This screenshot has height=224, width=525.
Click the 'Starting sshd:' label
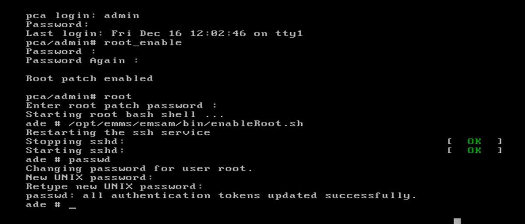(75, 150)
